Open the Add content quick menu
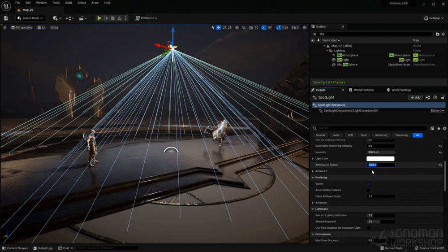The height and width of the screenshot is (252, 448). [57, 18]
